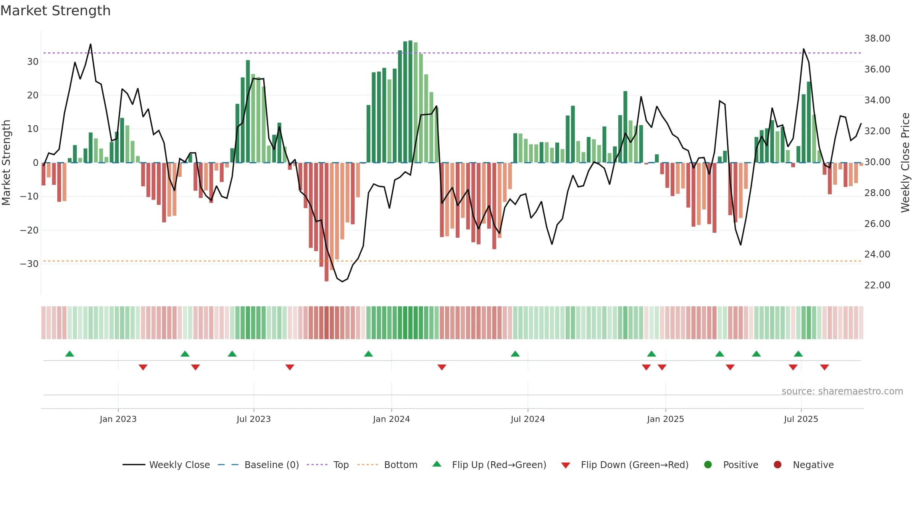Click the 34.00 price axis tick
Image resolution: width=916 pixels, height=515 pixels.
coord(877,100)
